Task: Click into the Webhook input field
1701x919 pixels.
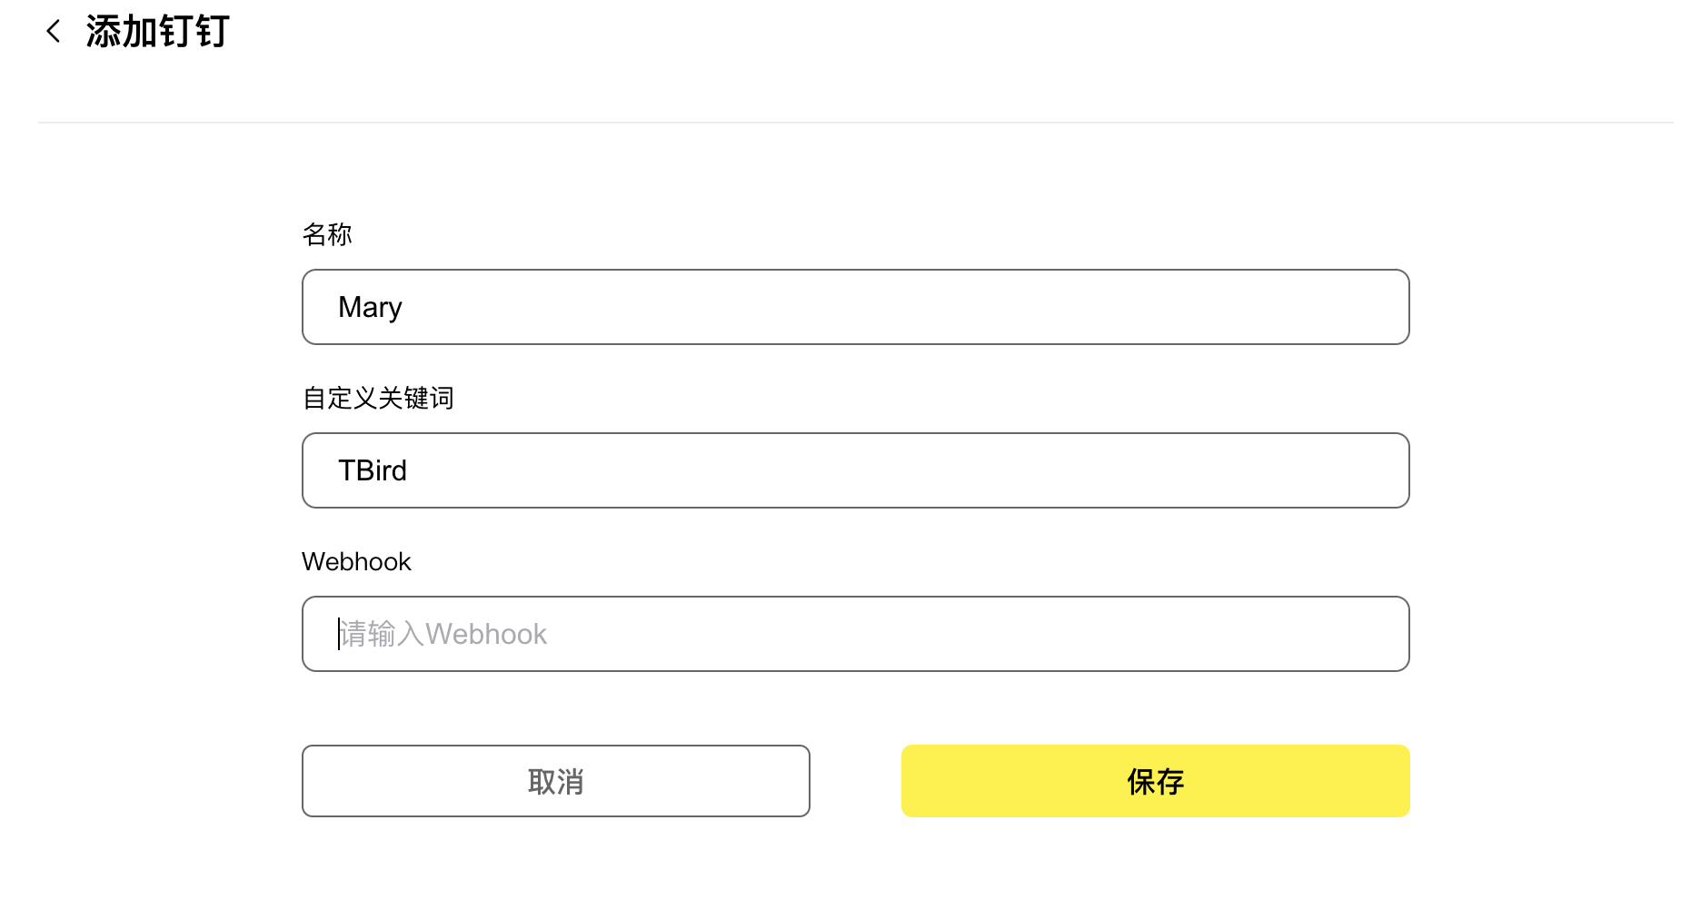Action: click(854, 634)
